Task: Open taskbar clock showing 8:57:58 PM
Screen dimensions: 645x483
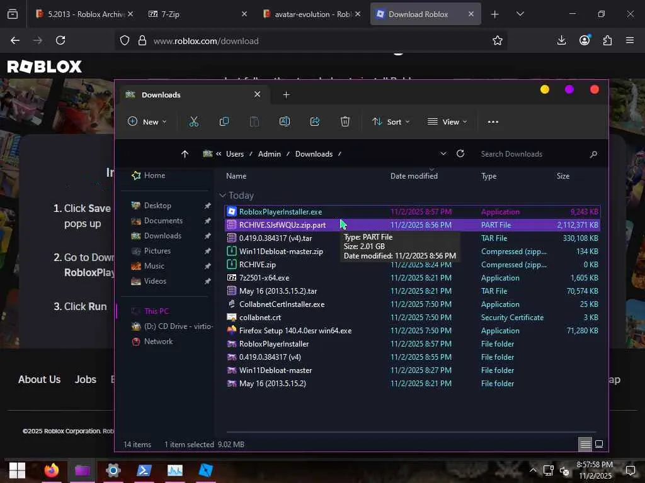Action: 595,470
